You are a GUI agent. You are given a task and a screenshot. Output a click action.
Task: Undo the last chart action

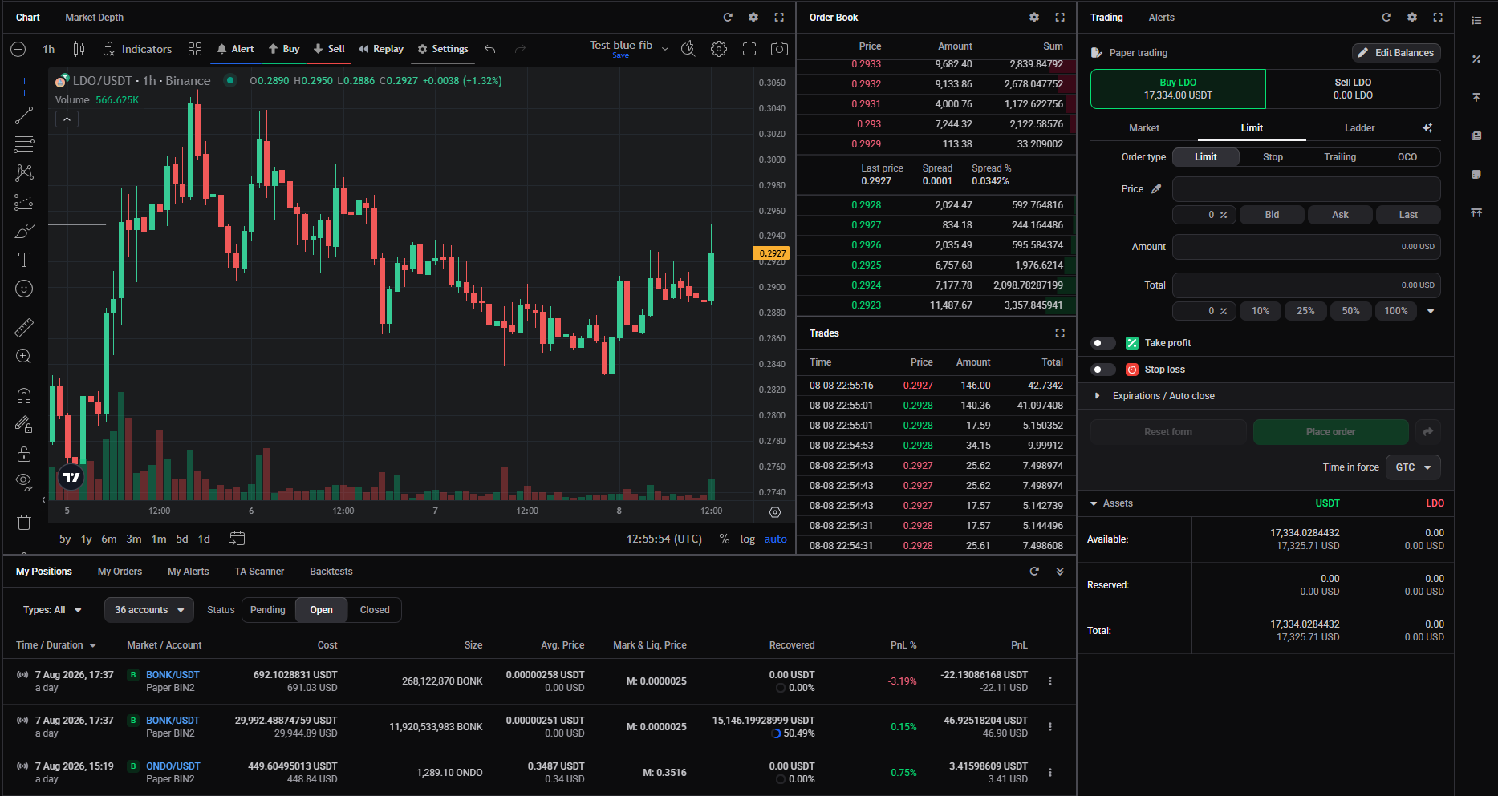[x=490, y=49]
